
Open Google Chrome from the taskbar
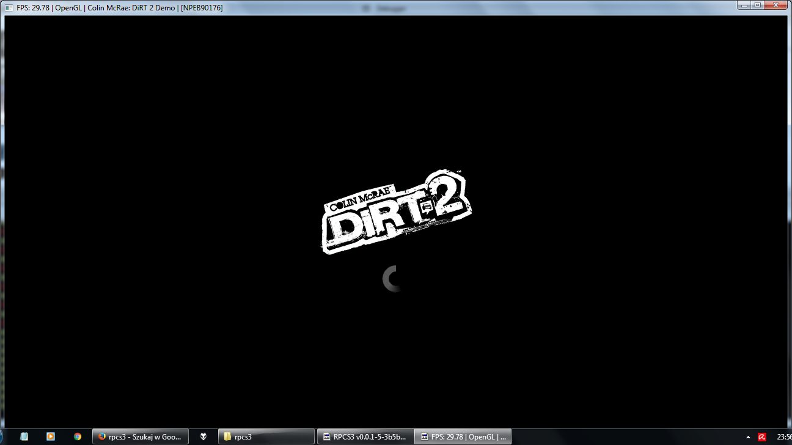click(x=78, y=436)
